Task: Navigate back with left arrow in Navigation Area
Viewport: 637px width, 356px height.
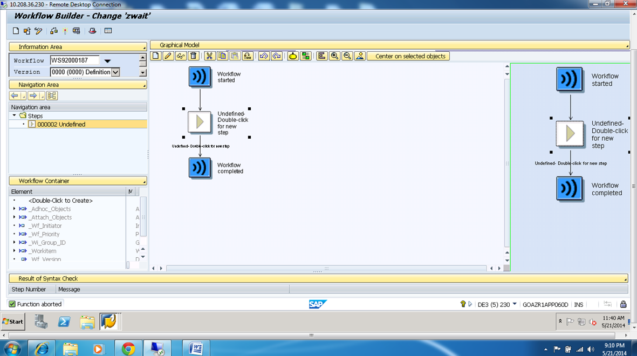Action: pos(15,95)
